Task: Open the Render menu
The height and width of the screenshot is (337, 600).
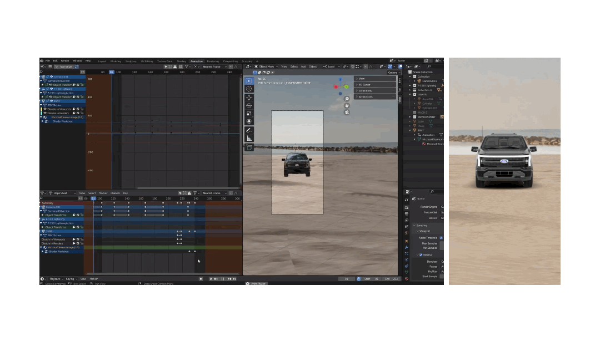Action: click(x=65, y=60)
